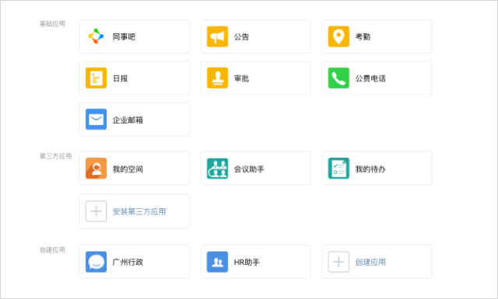Click the green 公费电话 phone icon
The image size is (498, 299).
[x=338, y=78]
